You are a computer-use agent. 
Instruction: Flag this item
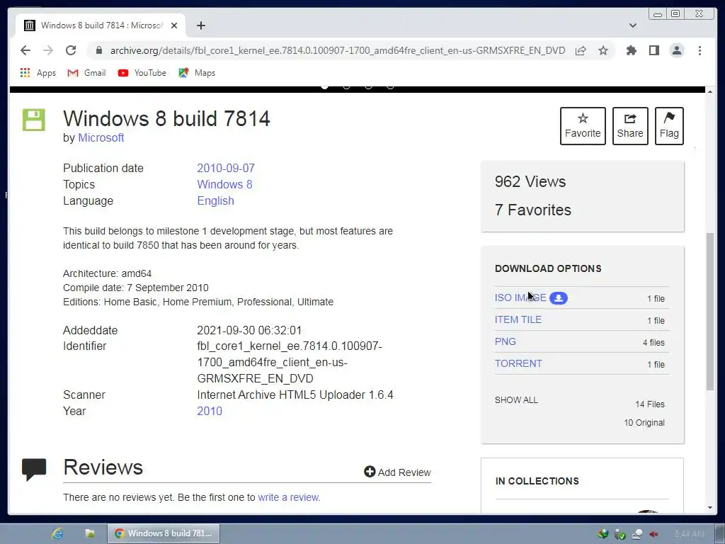[x=669, y=126]
